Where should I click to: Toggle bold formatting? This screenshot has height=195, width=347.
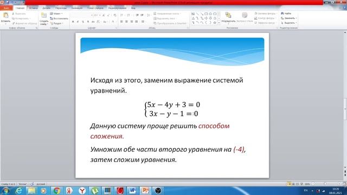coord(73,22)
